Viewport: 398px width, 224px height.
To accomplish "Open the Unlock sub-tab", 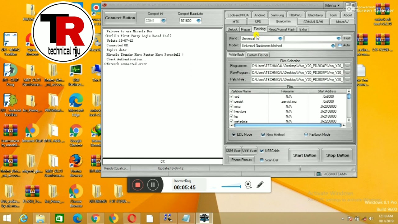I will point(233,29).
